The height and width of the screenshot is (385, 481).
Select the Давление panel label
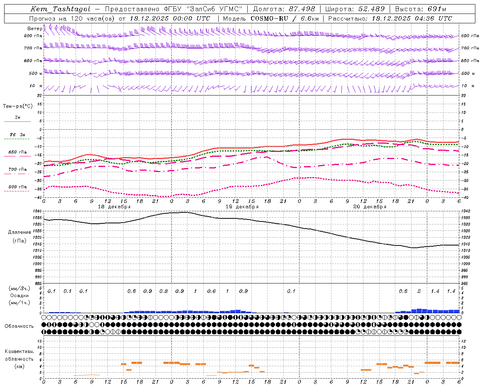pos(20,232)
